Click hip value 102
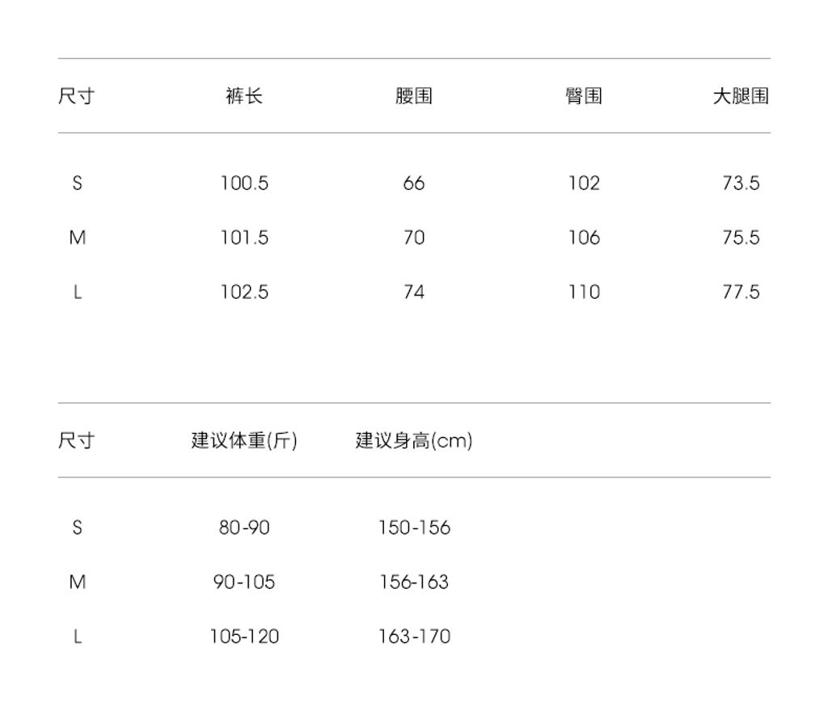Viewport: 828px width, 710px height. 584,183
